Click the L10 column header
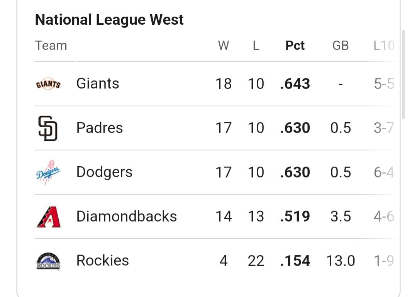This screenshot has width=417, height=297. (x=384, y=46)
